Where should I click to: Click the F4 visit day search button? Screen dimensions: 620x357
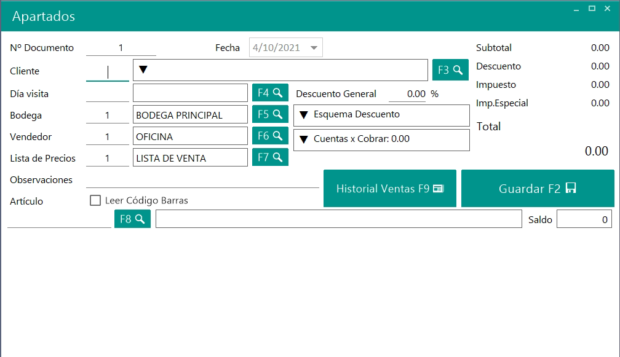pos(270,93)
